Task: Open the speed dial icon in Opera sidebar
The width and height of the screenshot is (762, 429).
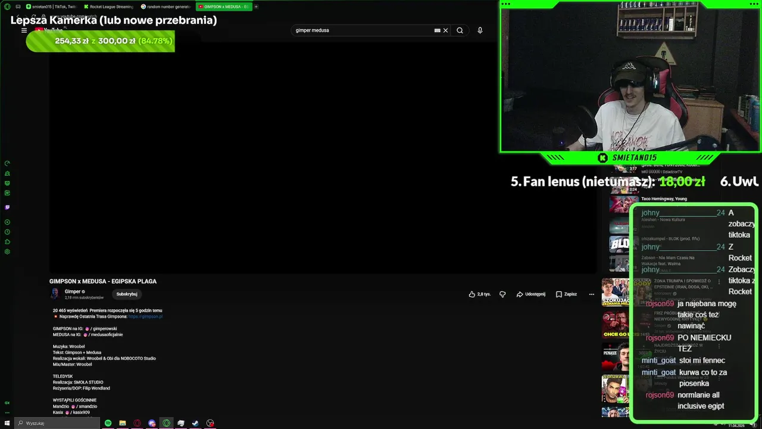Action: pyautogui.click(x=7, y=163)
